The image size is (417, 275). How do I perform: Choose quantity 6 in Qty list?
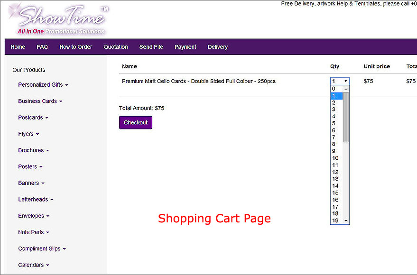click(337, 130)
